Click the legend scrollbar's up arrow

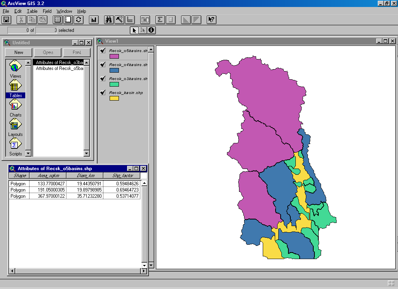pos(151,49)
